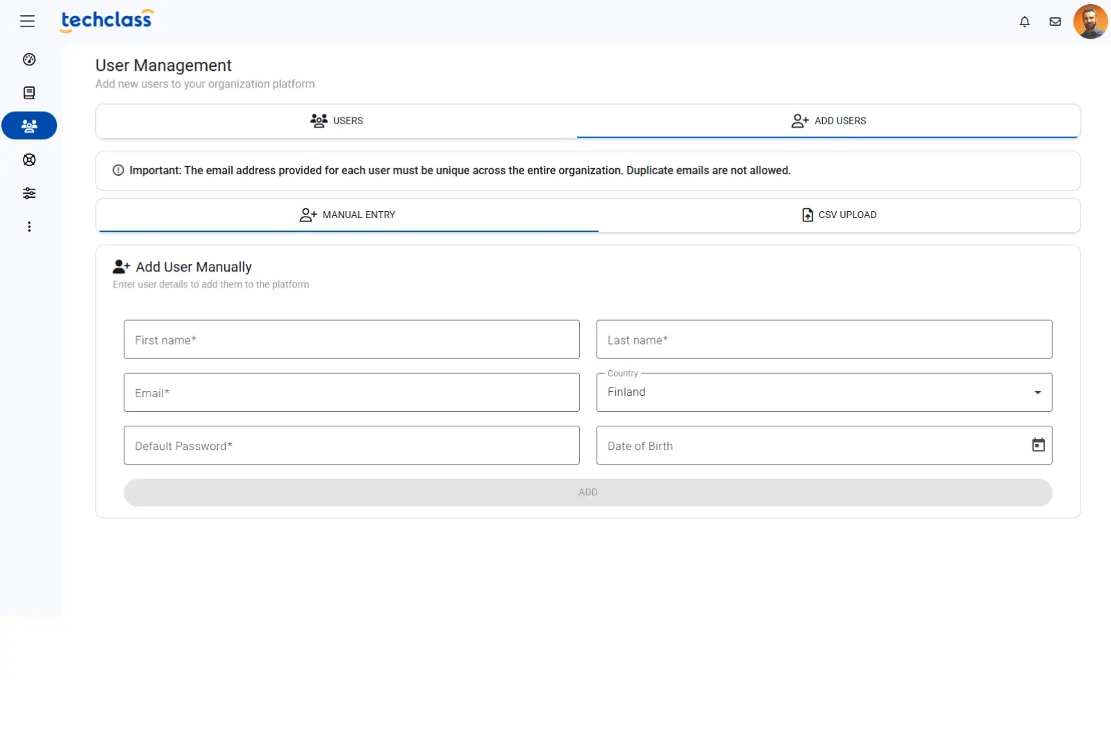Click the Last name input field

click(x=824, y=340)
